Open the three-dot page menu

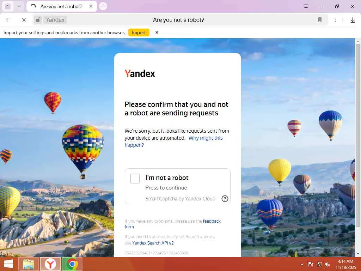click(x=335, y=20)
